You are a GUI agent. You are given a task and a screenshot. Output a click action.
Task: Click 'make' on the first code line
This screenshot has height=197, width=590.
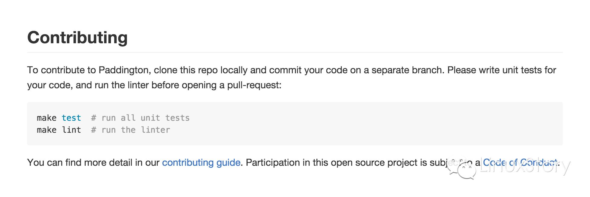[46, 118]
